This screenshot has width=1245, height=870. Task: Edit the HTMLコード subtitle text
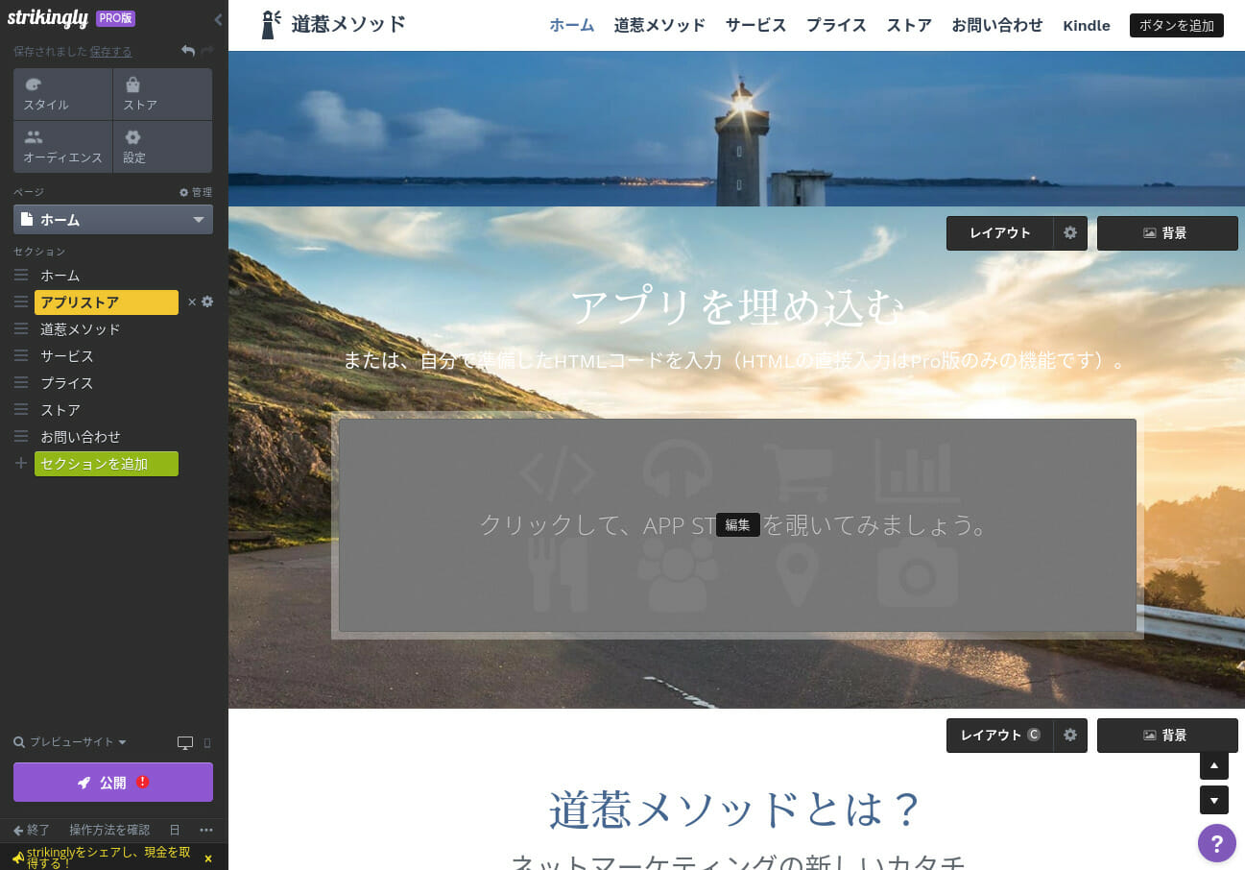(736, 362)
